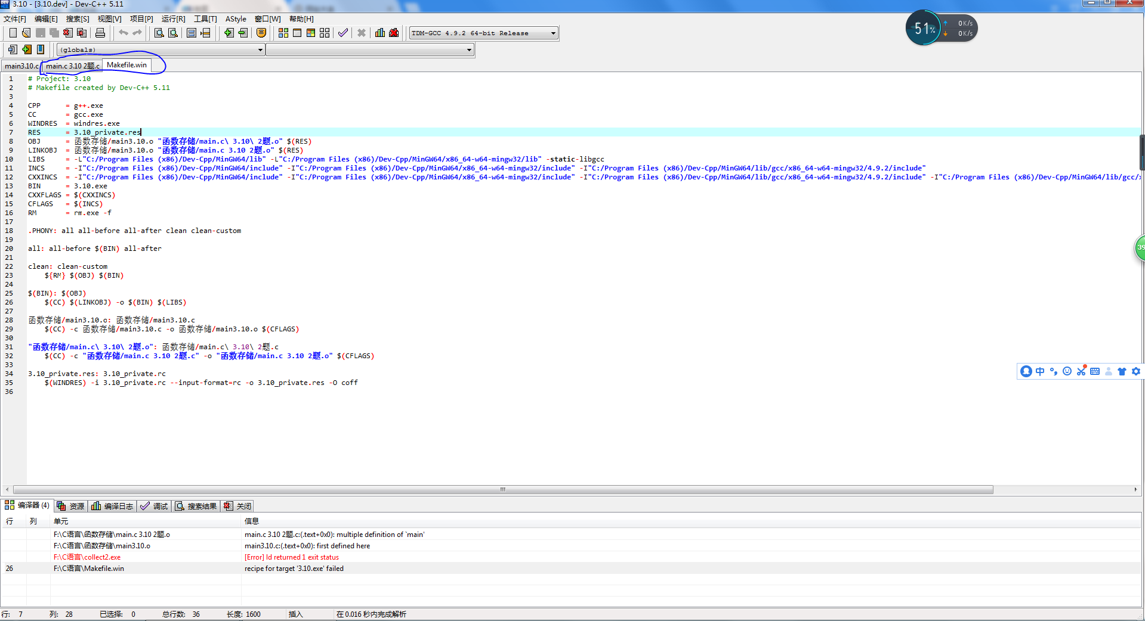The width and height of the screenshot is (1145, 621).
Task: Click the 信息 column header
Action: click(691, 521)
